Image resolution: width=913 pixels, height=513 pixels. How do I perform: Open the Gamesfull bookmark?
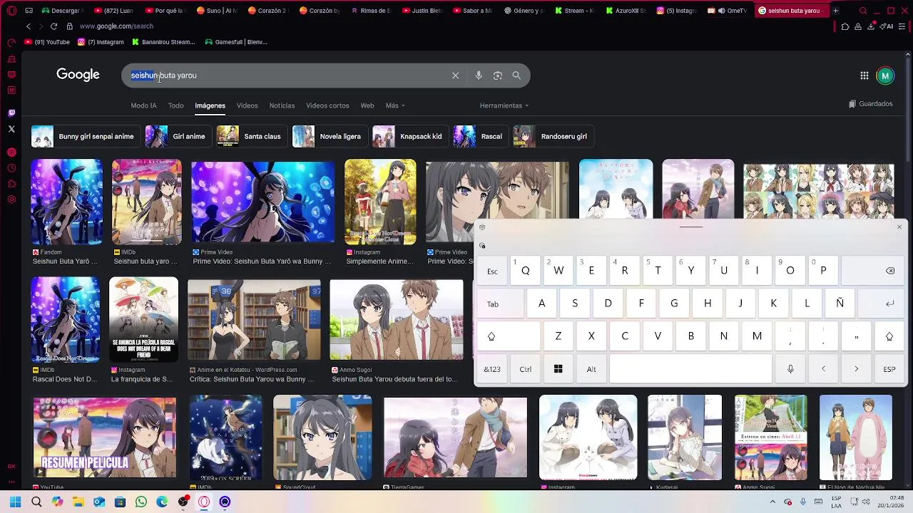pos(236,42)
